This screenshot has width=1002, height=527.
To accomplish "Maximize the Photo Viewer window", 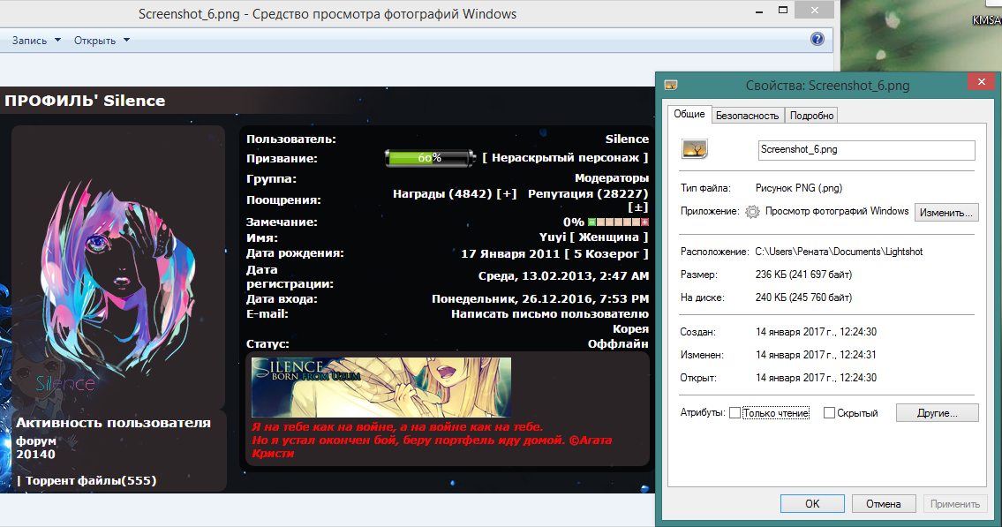I will 783,11.
